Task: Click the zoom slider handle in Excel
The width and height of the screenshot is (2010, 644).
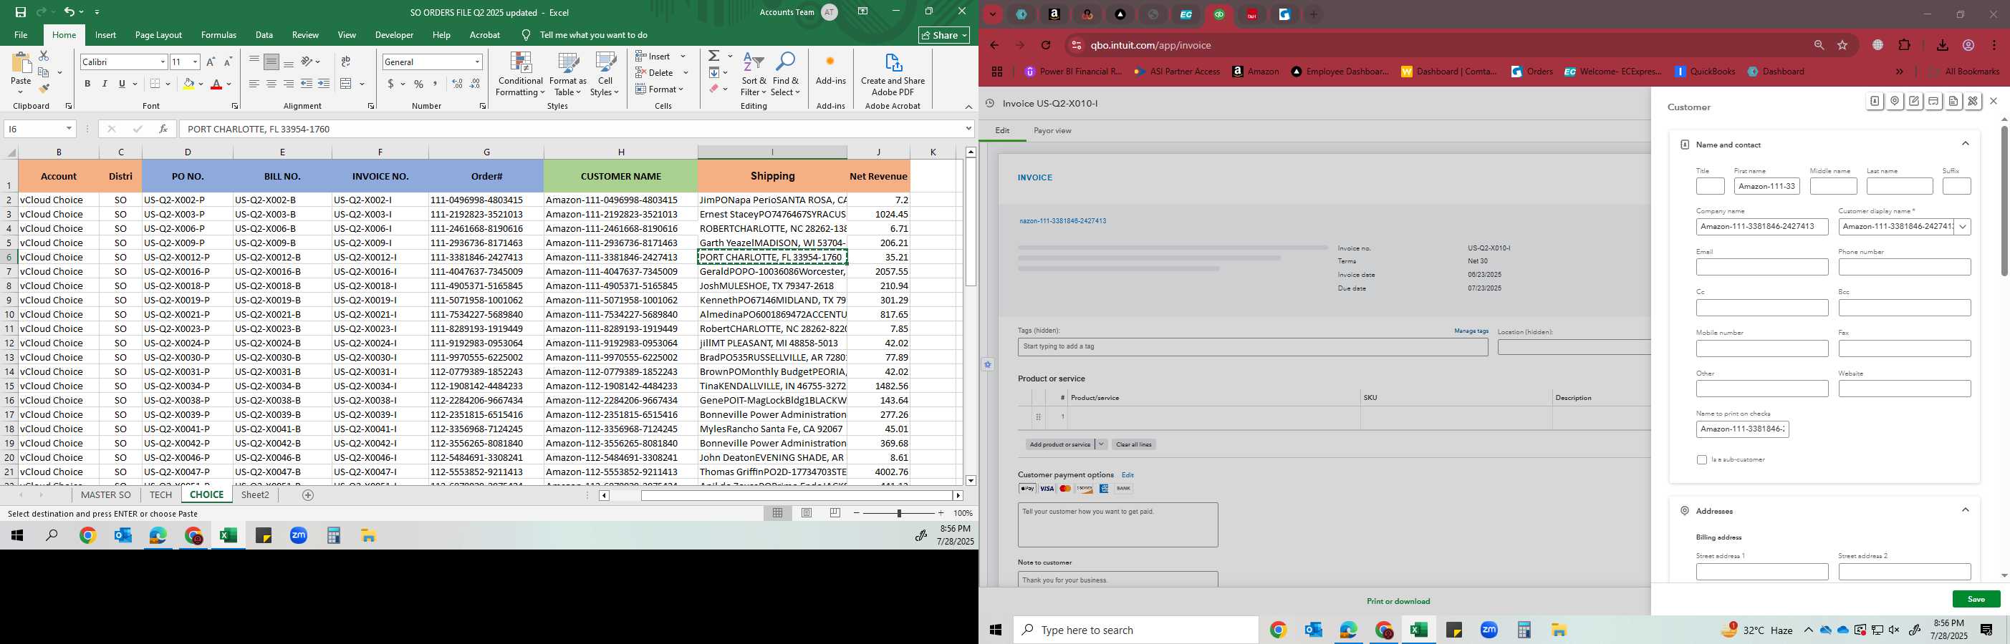Action: click(x=899, y=513)
